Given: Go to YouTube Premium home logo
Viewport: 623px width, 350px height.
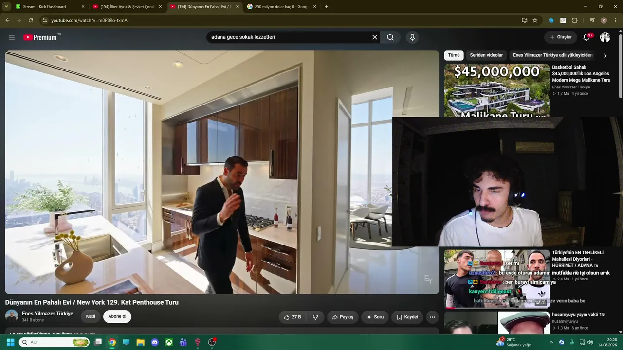Looking at the screenshot, I should coord(40,37).
